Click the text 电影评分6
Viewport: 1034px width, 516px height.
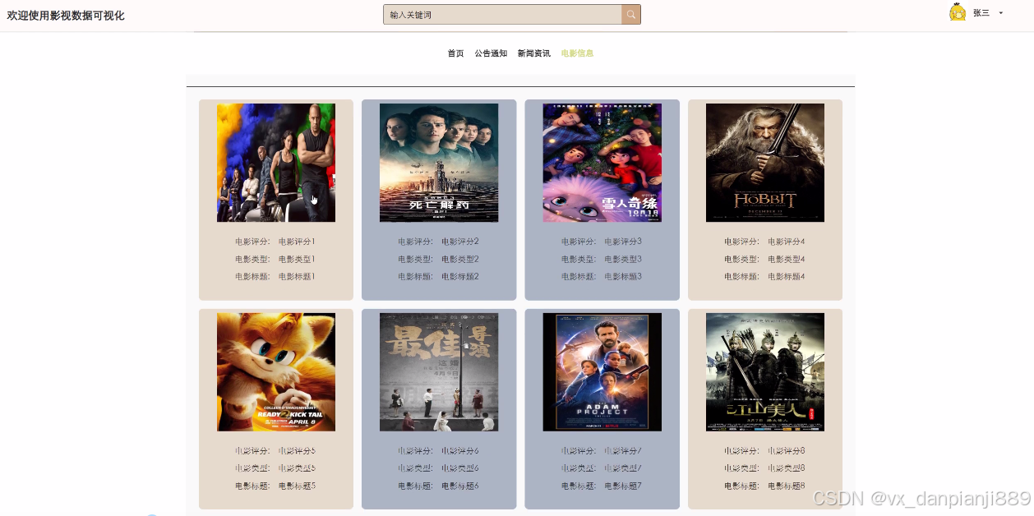[460, 452]
